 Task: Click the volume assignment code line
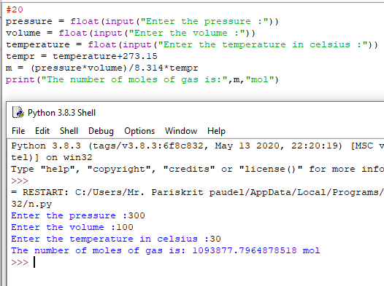click(131, 33)
